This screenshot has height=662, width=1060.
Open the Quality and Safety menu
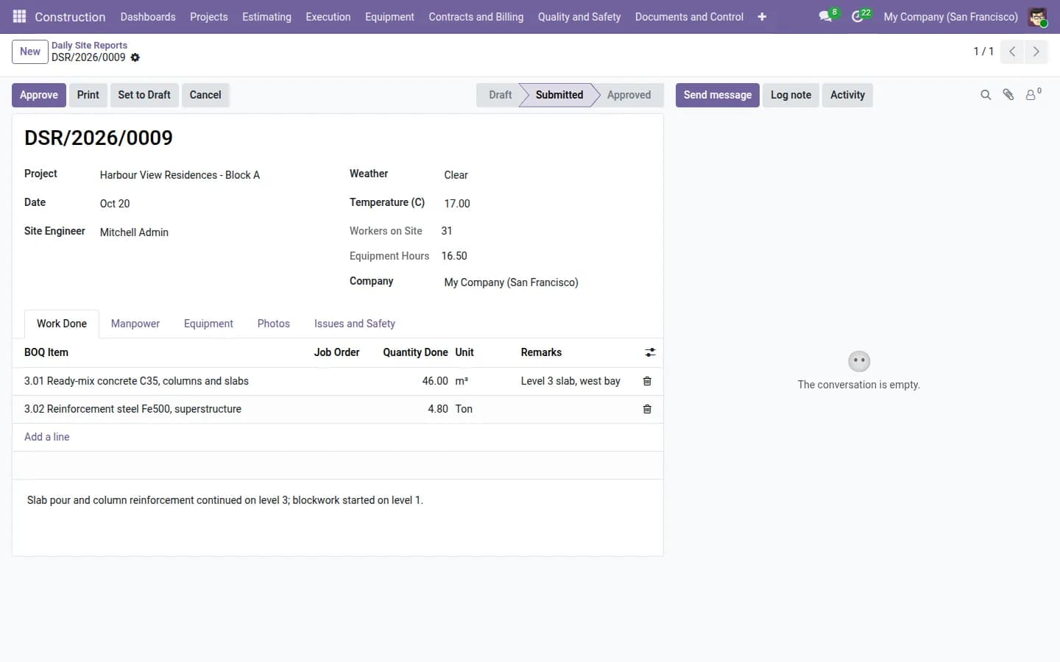(579, 16)
